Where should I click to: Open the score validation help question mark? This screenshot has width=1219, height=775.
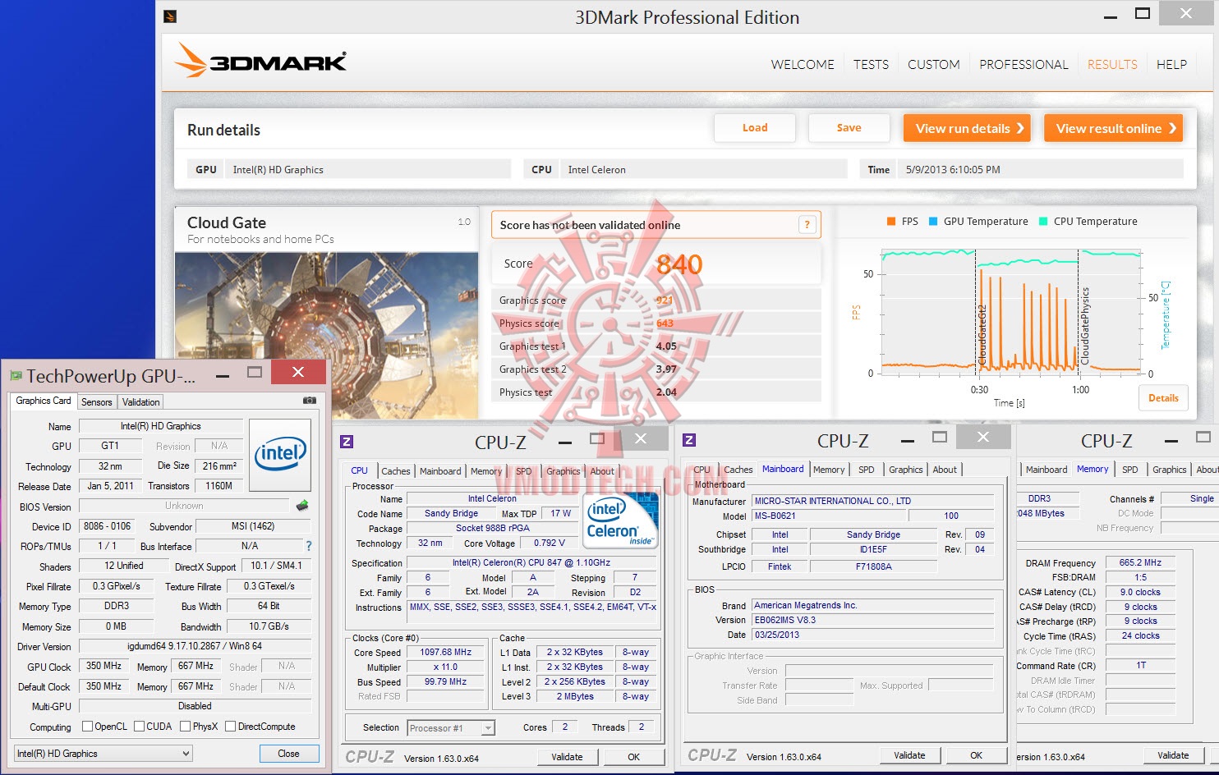(x=807, y=225)
